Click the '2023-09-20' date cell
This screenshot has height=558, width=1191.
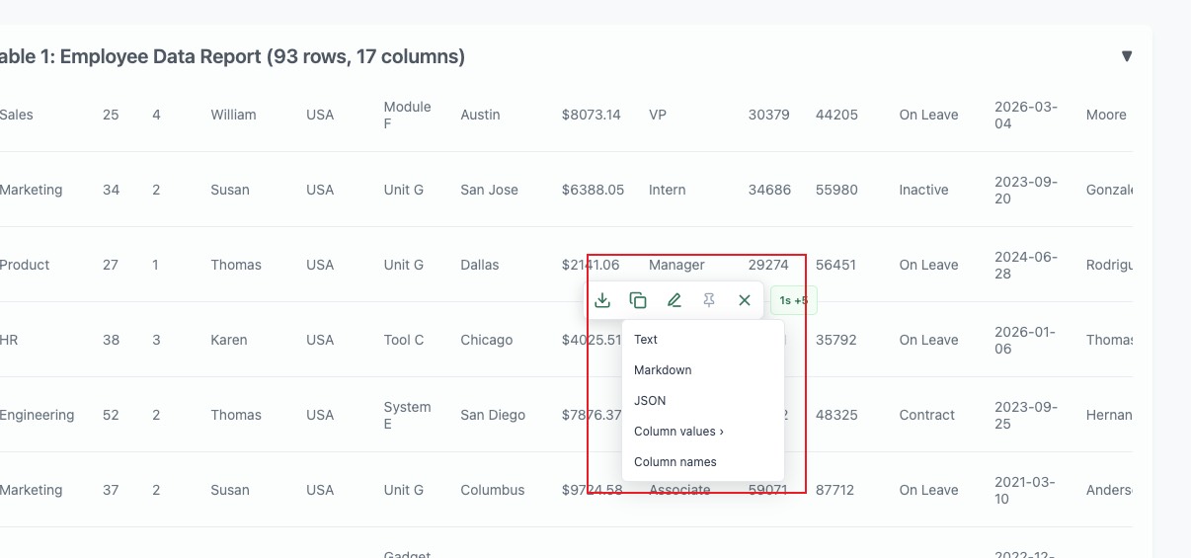click(x=1026, y=190)
